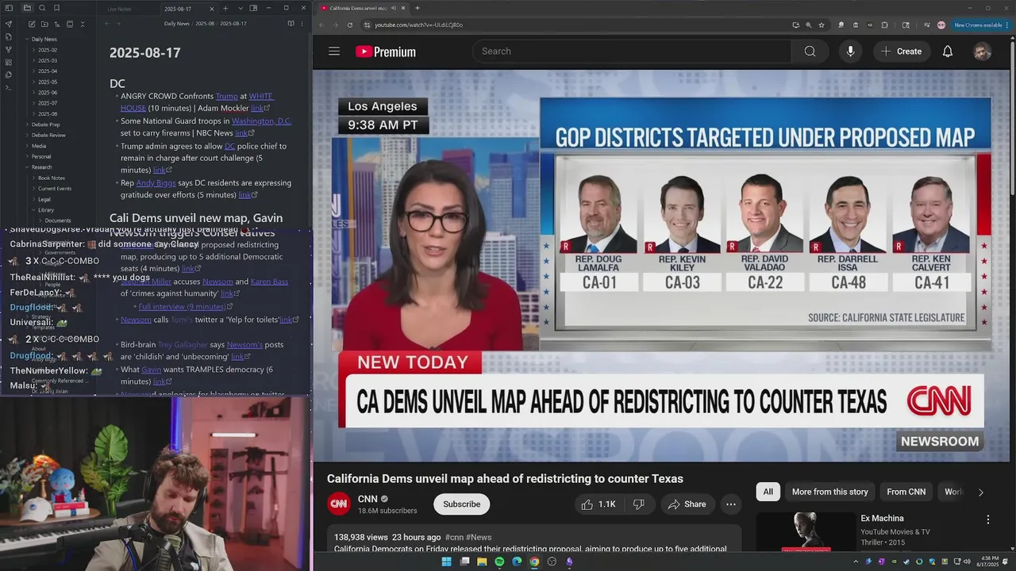The image size is (1016, 571).
Task: Expand Book Notes folder
Action: pos(33,178)
